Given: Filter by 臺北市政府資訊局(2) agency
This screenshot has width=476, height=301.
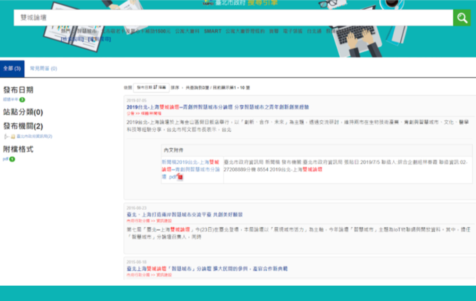Looking at the screenshot, I should pos(34,136).
